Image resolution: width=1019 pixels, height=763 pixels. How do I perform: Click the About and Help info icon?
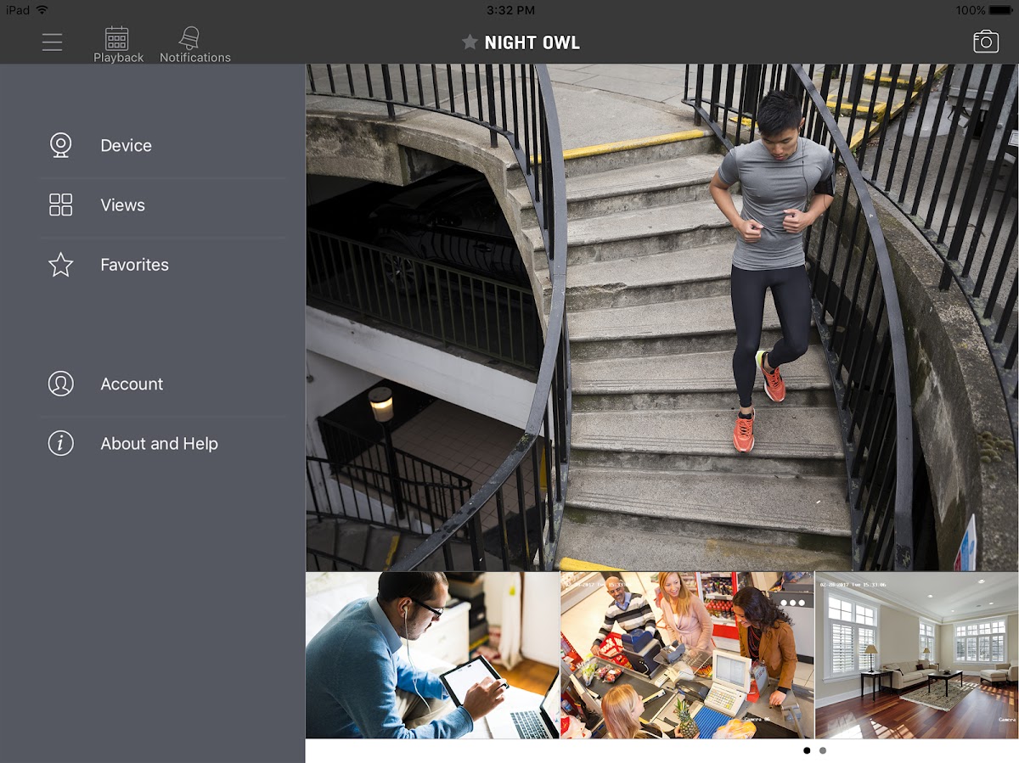coord(60,443)
